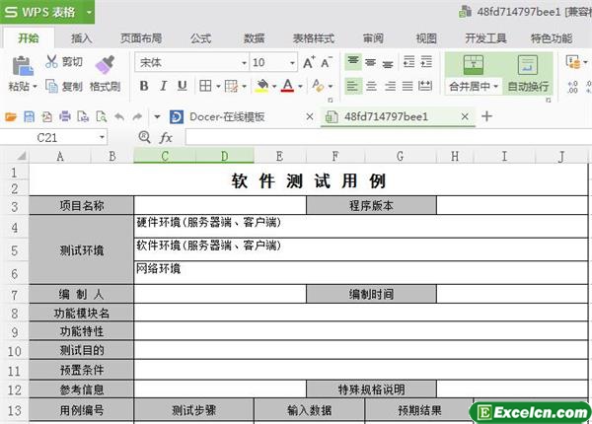592x424 pixels.
Task: Switch to the Docer-在线模板 document tab
Action: click(227, 117)
